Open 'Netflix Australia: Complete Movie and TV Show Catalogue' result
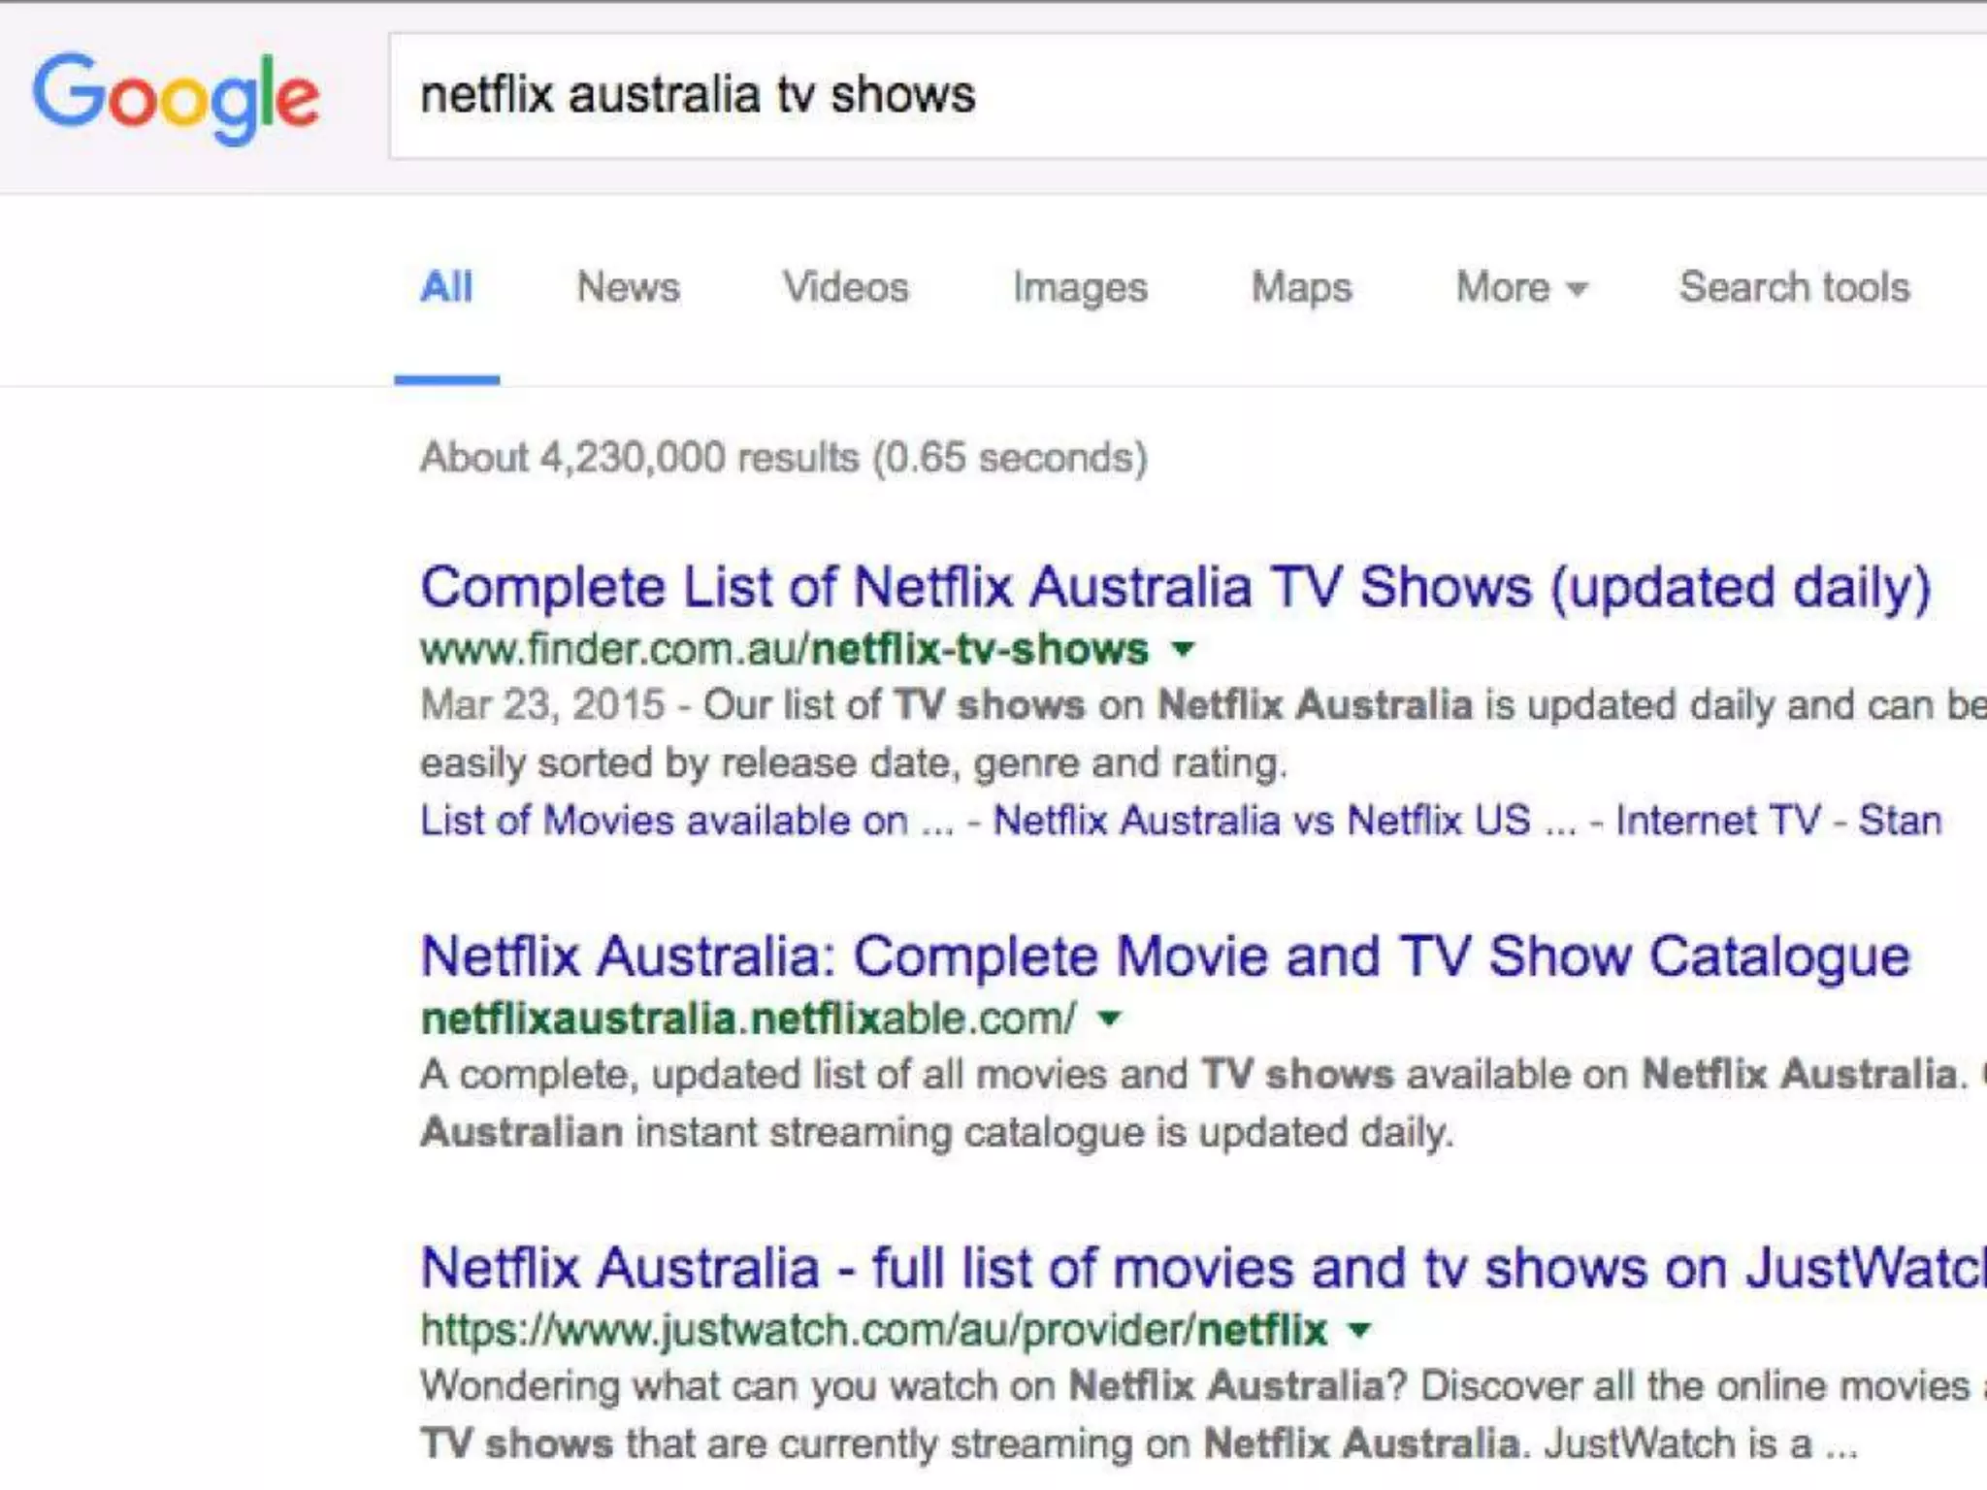 click(1165, 956)
